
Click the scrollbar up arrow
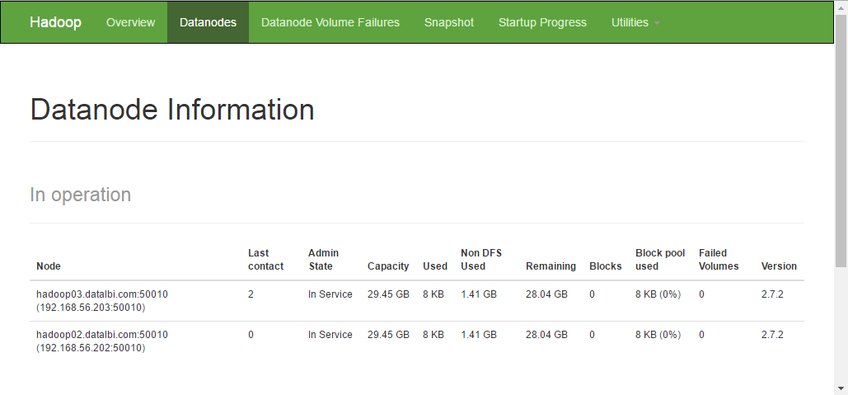[841, 5]
